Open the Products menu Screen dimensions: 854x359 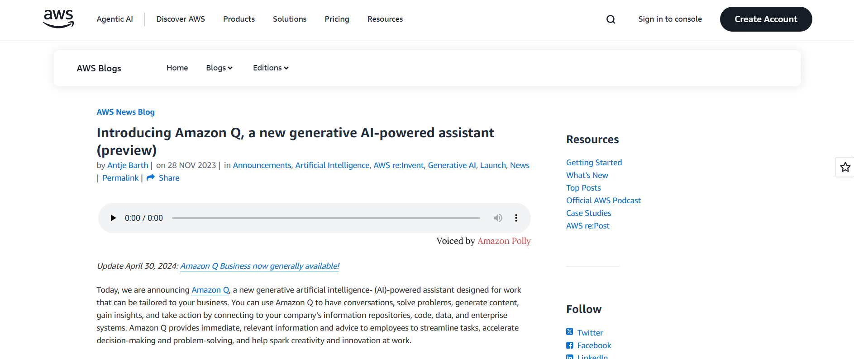[x=239, y=19]
